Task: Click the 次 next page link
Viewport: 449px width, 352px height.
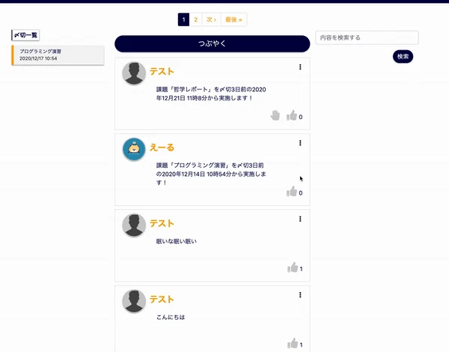Action: pos(211,19)
